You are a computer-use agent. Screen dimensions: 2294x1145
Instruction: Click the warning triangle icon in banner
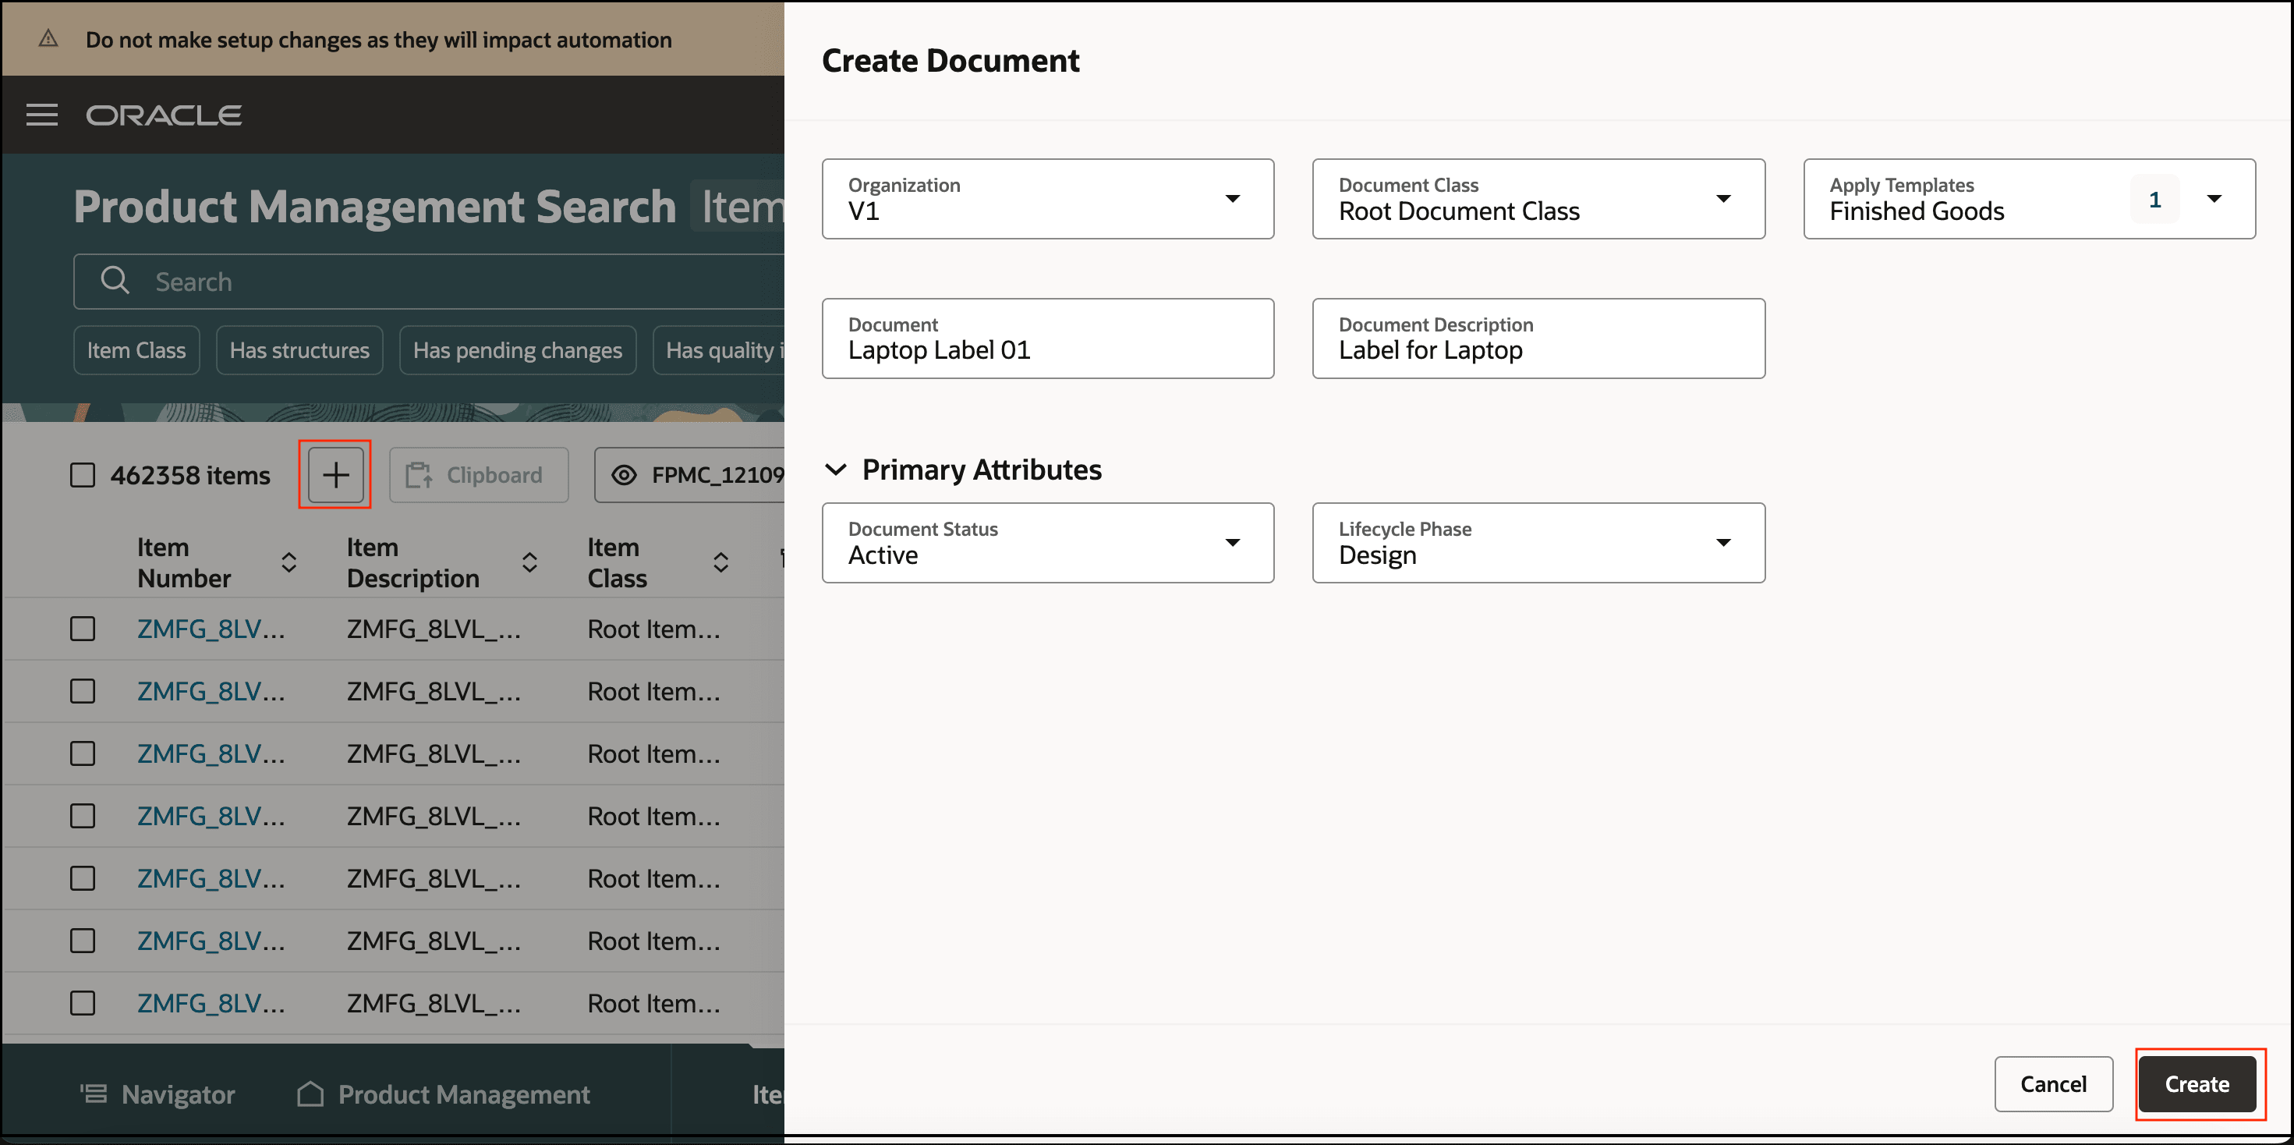[48, 39]
